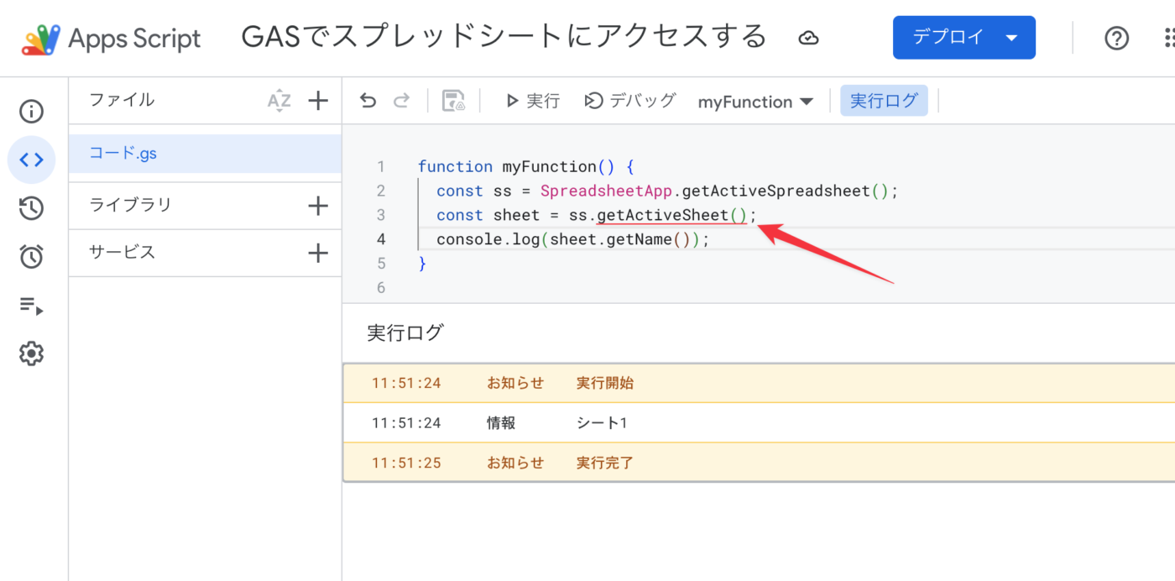Click the project title to rename it
The image size is (1175, 581).
tap(504, 37)
